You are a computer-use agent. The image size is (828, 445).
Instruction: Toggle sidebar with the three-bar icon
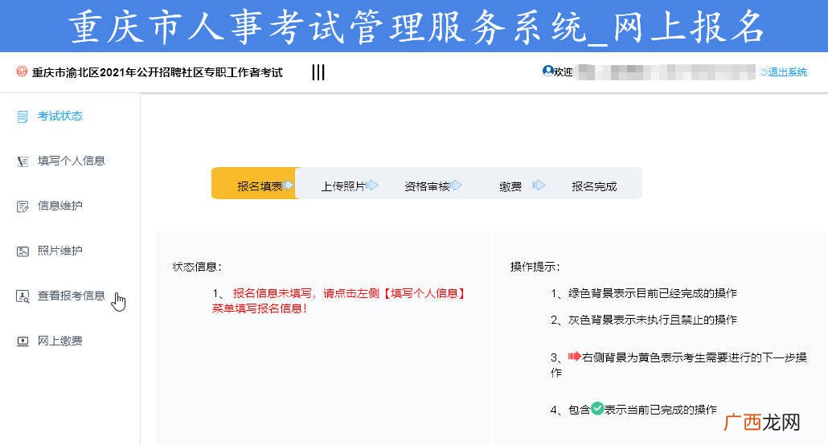pos(318,72)
